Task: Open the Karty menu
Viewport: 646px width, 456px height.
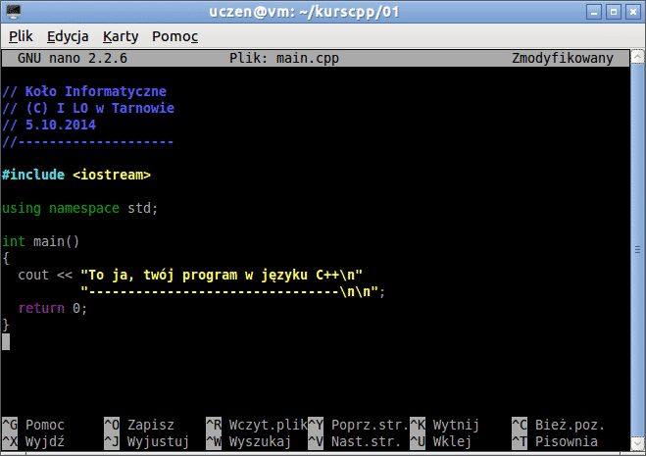Action: pyautogui.click(x=121, y=36)
